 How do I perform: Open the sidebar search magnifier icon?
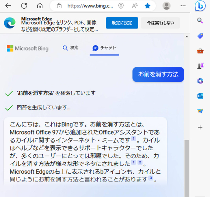[200, 20]
